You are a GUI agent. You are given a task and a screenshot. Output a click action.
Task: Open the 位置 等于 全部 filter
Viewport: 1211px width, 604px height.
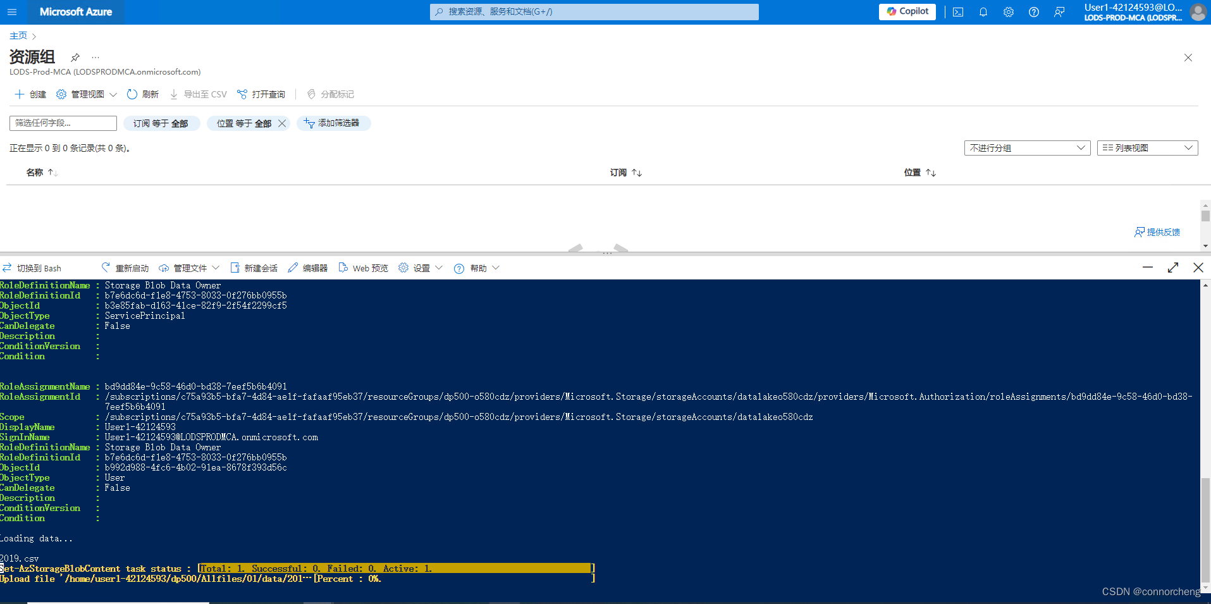pos(244,123)
